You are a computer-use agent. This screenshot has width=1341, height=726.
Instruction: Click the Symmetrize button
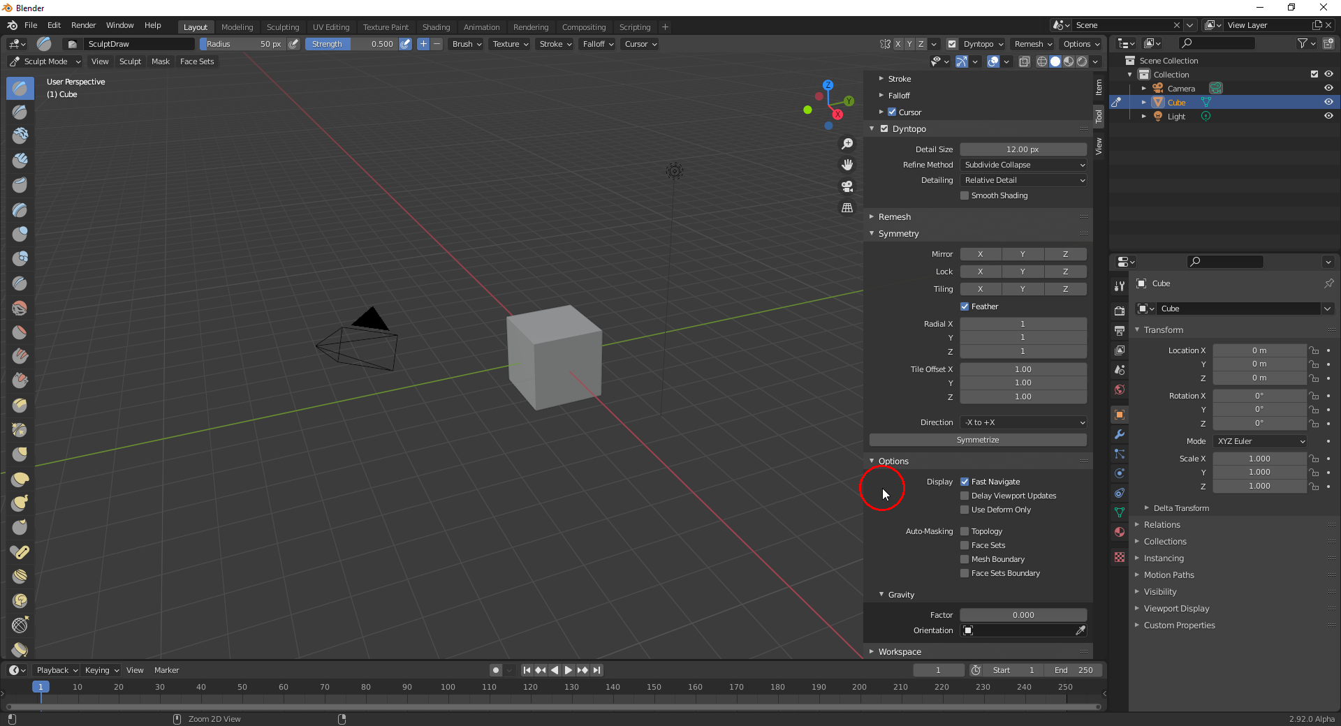(x=978, y=440)
